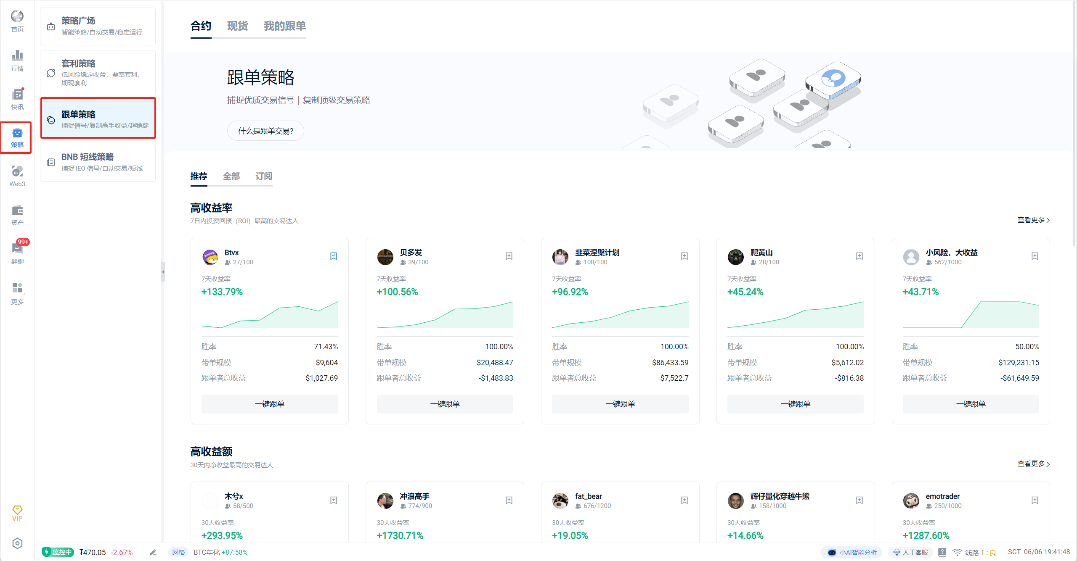Click 一键跟单 on 韭菜涅槃计划 card
This screenshot has width=1077, height=561.
[x=620, y=404]
